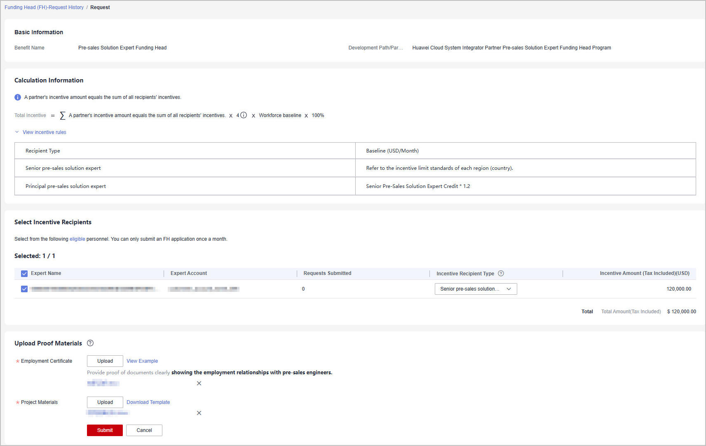The width and height of the screenshot is (706, 446).
Task: Remove the uploaded Employment Certificate file
Action: pos(199,383)
